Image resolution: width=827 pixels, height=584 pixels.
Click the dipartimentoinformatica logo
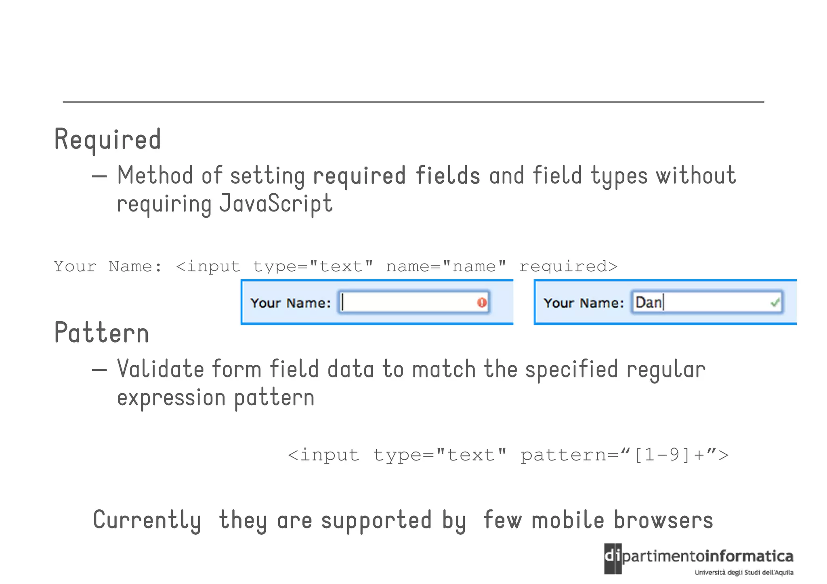tap(699, 559)
